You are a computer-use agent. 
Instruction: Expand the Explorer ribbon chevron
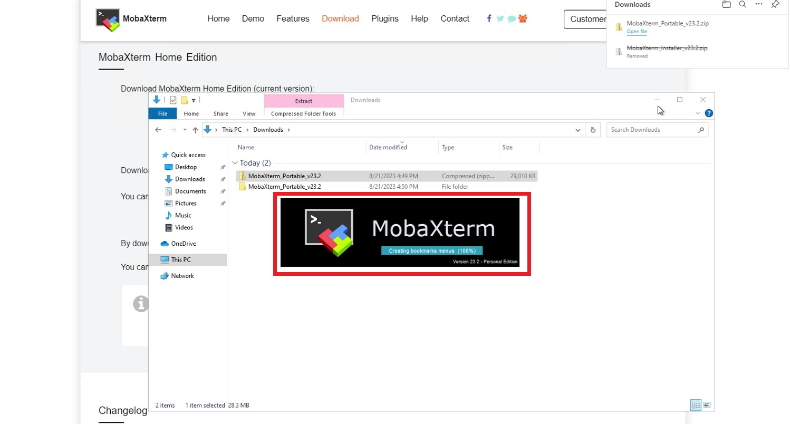698,113
